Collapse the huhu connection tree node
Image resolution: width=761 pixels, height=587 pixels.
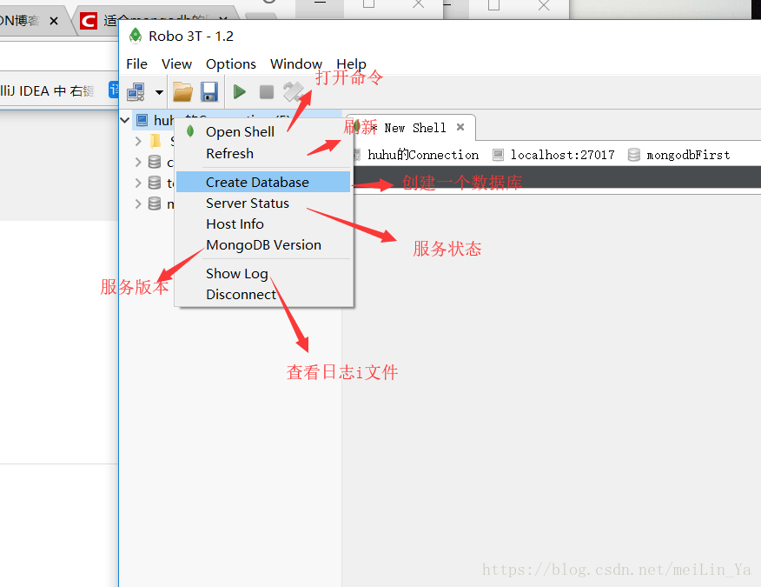125,120
